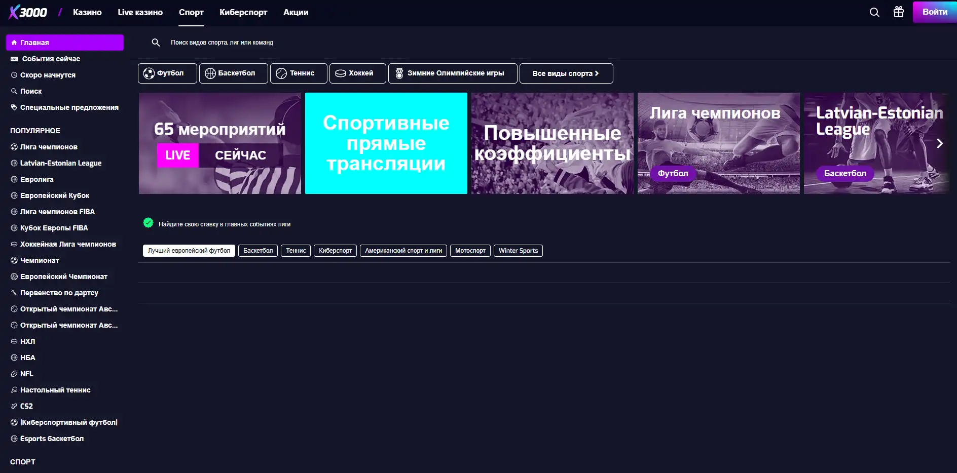Advance the banner carousel with the right chevron

[x=940, y=143]
